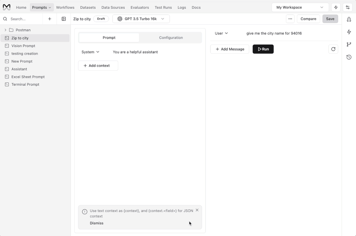Open the lightning bolt icon beside My Workspace
Image resolution: width=356 pixels, height=236 pixels.
pyautogui.click(x=336, y=7)
